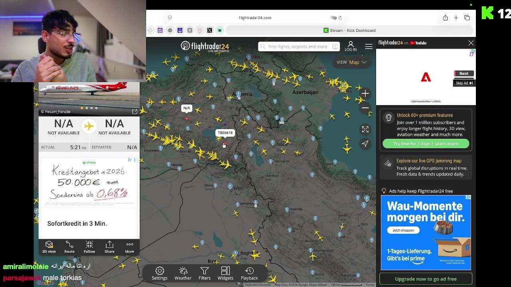Screen dimensions: 511x287
Task: Click the browser translate icon
Action: (333, 18)
